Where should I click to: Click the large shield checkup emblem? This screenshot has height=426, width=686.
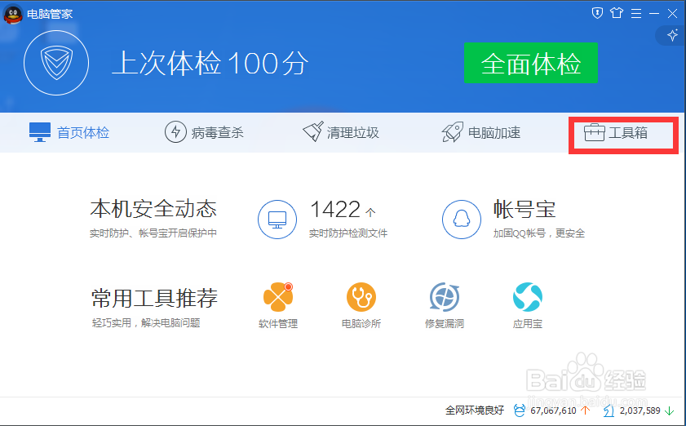click(x=56, y=63)
